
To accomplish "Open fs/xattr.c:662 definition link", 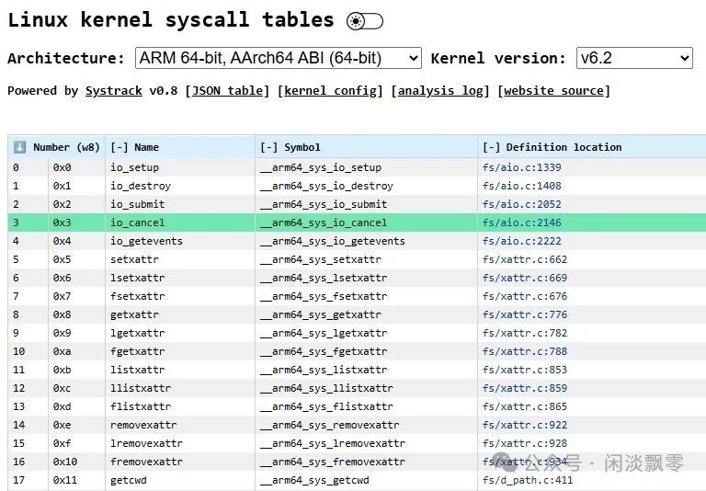I will [x=525, y=259].
